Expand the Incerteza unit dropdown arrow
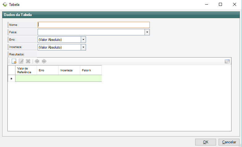 pos(83,47)
